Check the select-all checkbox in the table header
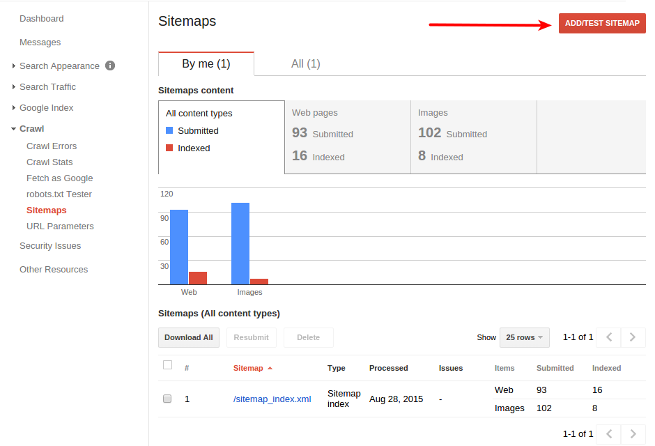The width and height of the screenshot is (655, 446). pyautogui.click(x=167, y=364)
